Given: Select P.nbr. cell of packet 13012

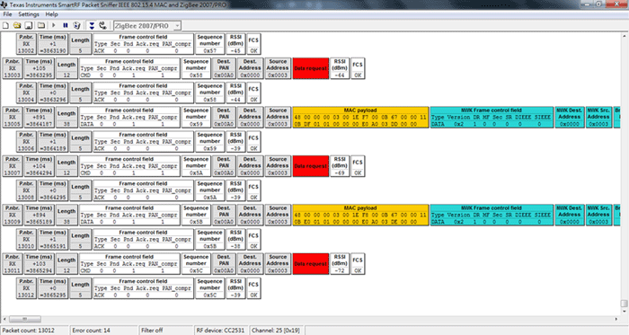Looking at the screenshot, I should click(26, 288).
